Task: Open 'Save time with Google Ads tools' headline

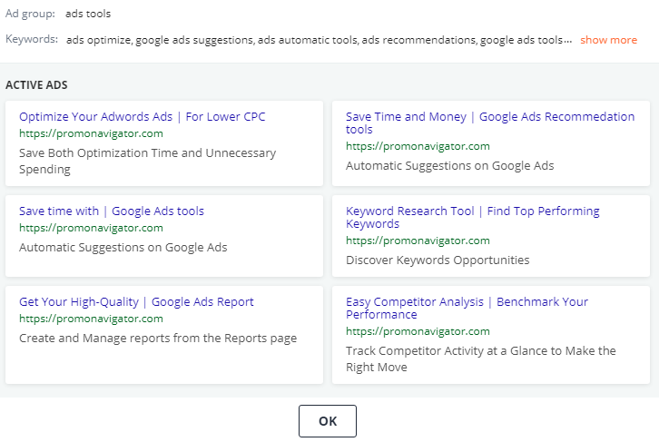Action: (112, 211)
